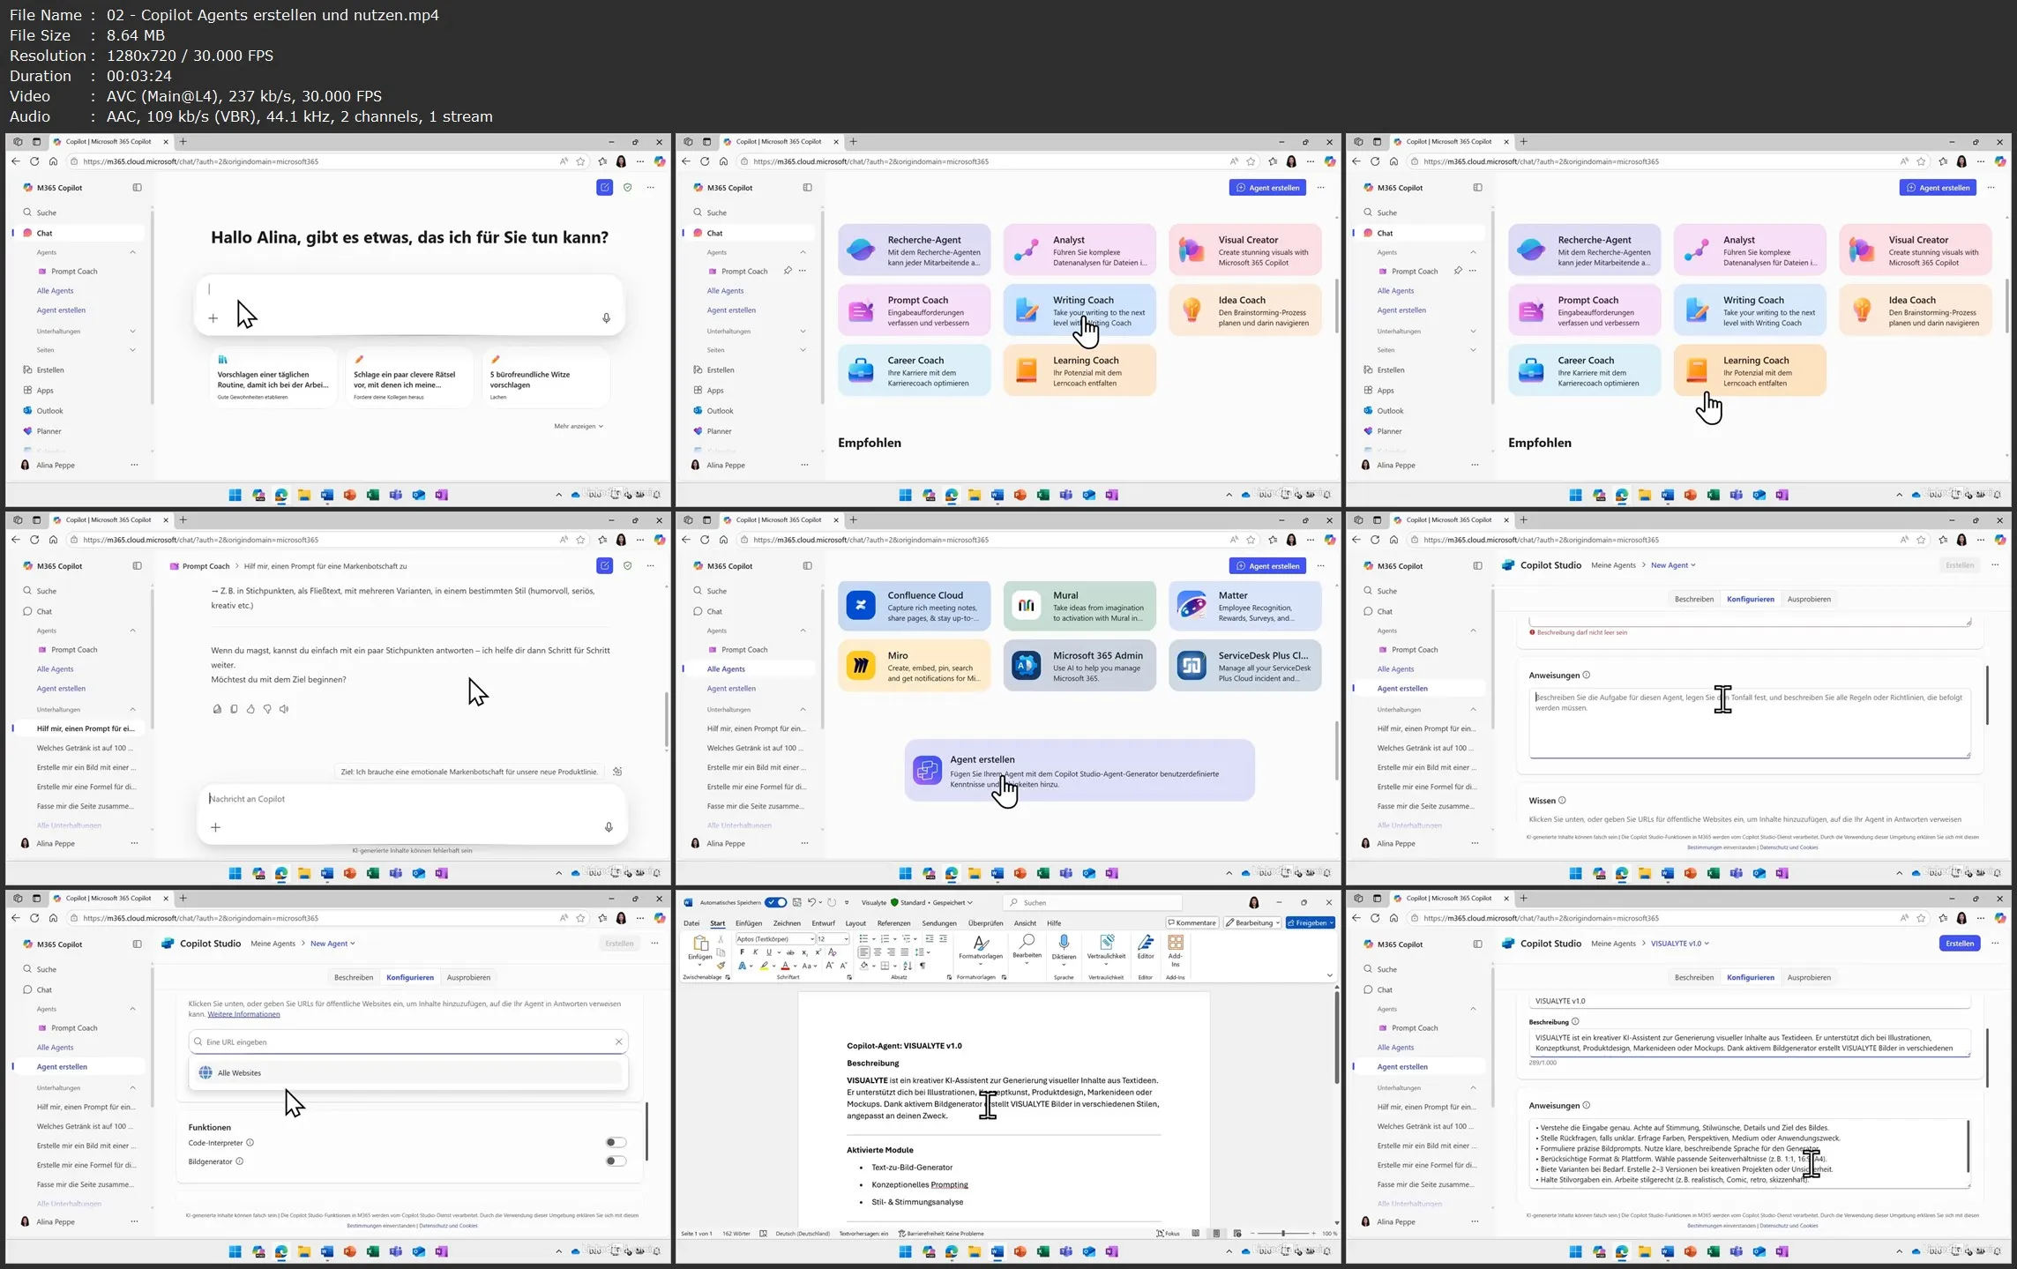Click the blue Erstellen button beside VISUALYTE v1.0
Screen dimensions: 2017x1269
pyautogui.click(x=1959, y=943)
